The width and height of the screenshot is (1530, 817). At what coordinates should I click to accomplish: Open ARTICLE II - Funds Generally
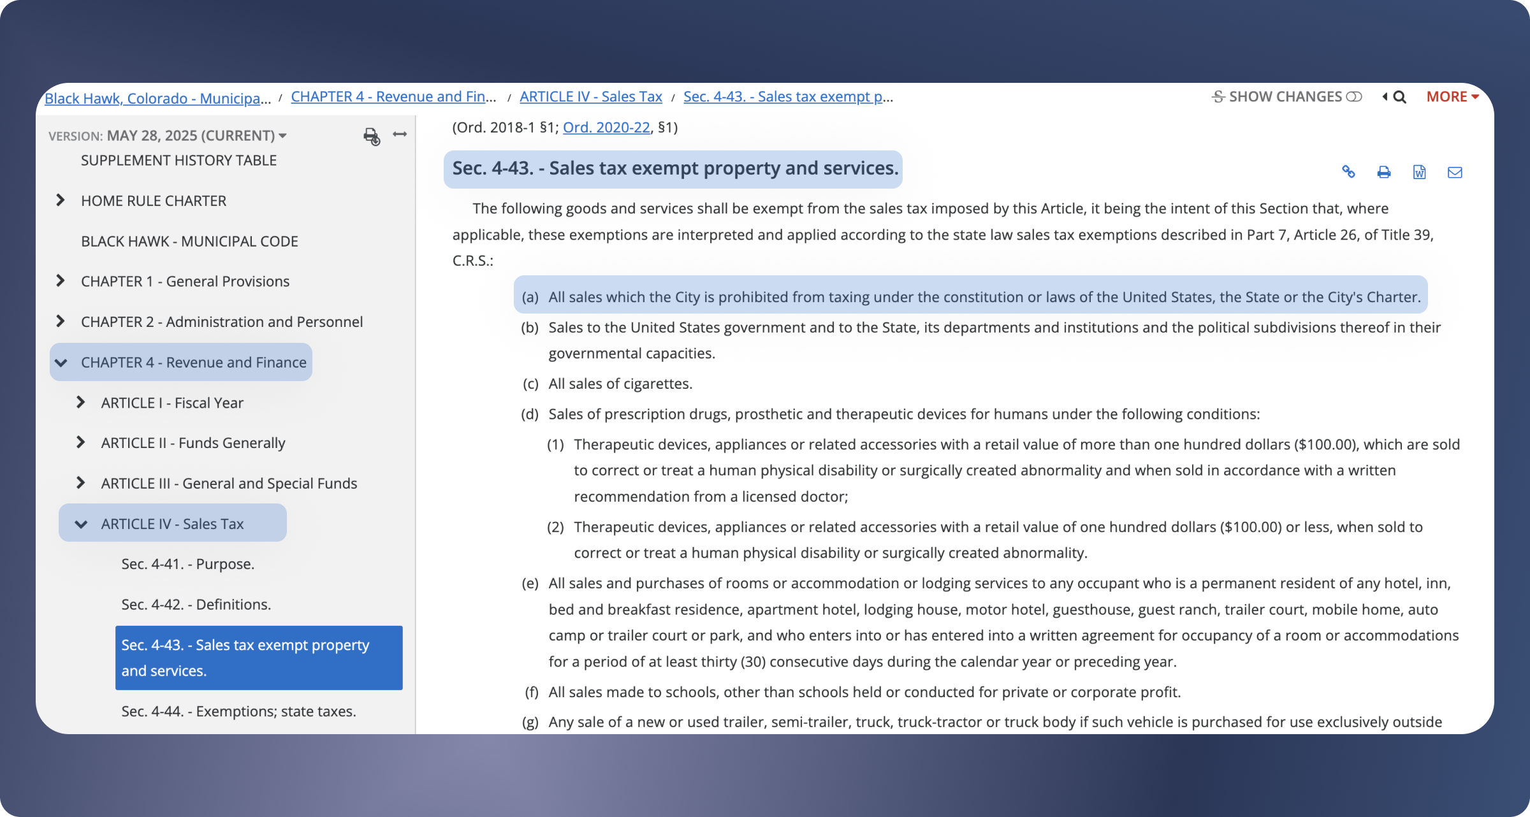(x=193, y=443)
